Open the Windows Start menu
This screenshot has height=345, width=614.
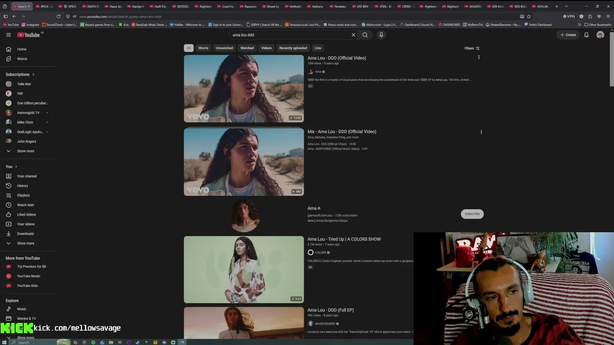tap(5, 342)
